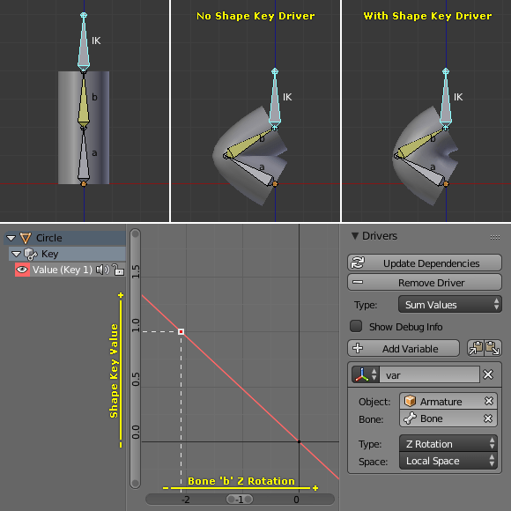Click the vertical graph scrollbar

point(136,359)
